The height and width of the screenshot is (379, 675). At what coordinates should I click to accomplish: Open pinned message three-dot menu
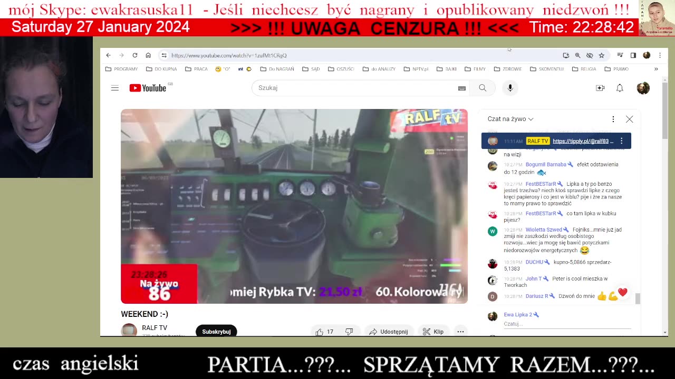point(622,141)
